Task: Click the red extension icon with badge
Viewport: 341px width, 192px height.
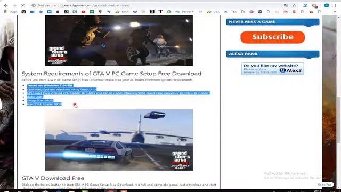Action: [314, 6]
